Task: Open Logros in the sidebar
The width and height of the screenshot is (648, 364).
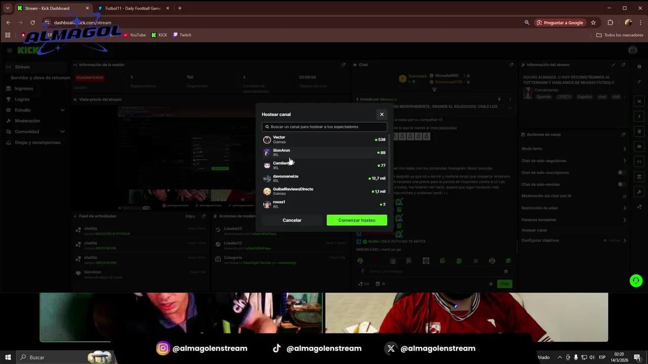Action: tap(35, 99)
